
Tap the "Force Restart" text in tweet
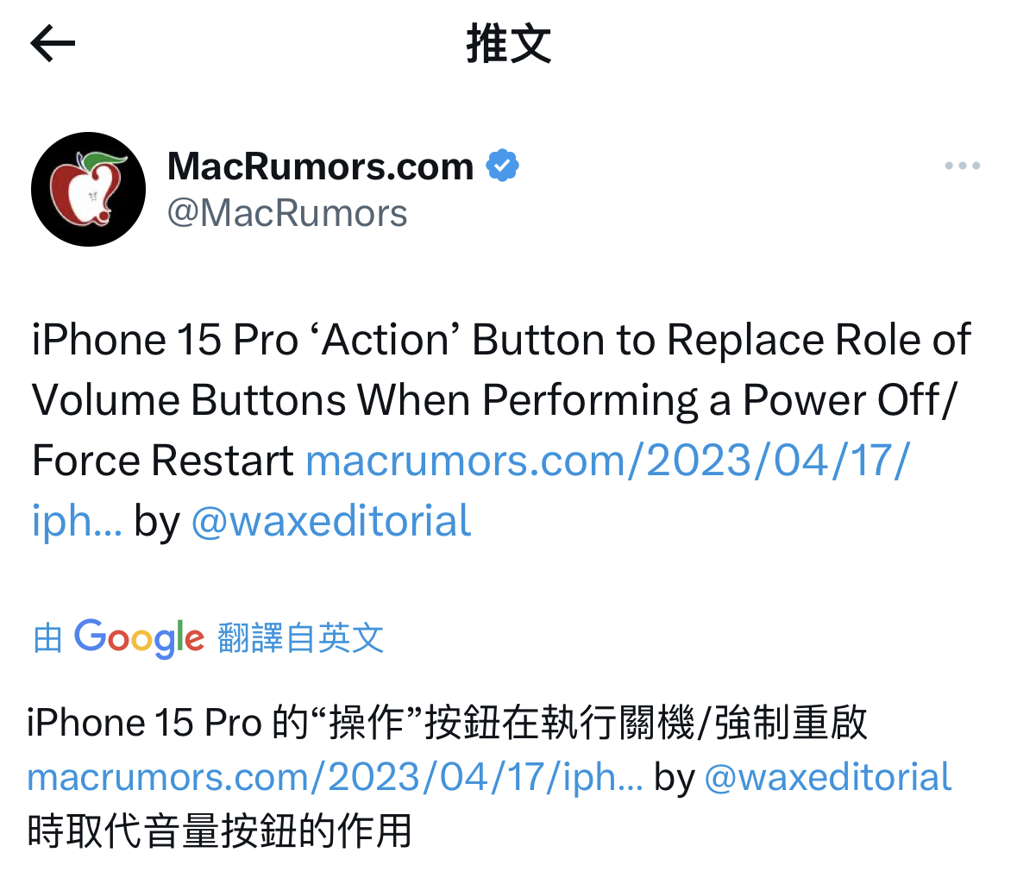[x=163, y=461]
